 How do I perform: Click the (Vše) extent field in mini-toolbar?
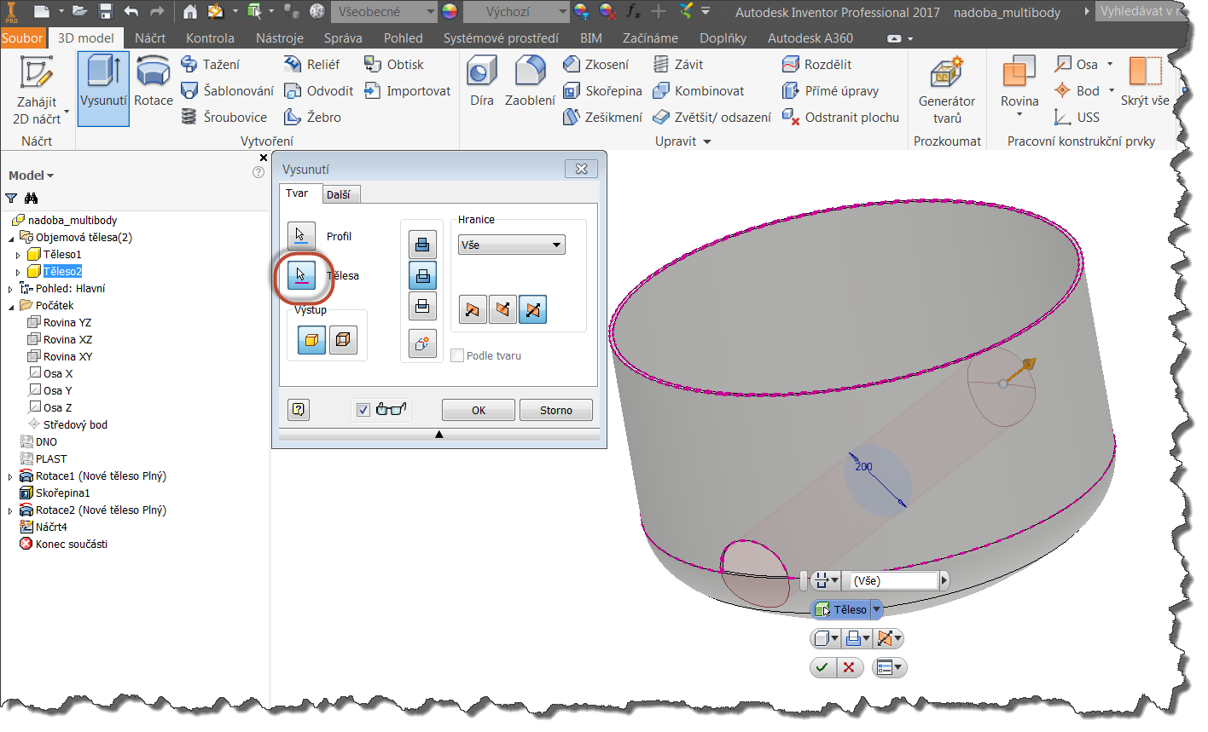pyautogui.click(x=894, y=580)
